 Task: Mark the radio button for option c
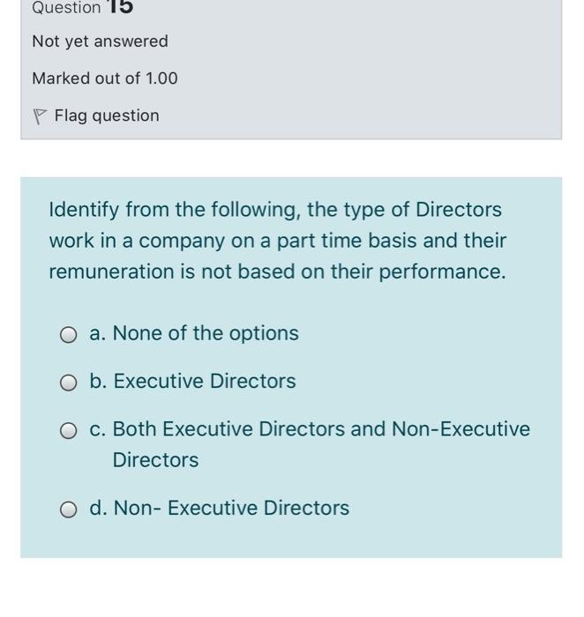pos(69,430)
